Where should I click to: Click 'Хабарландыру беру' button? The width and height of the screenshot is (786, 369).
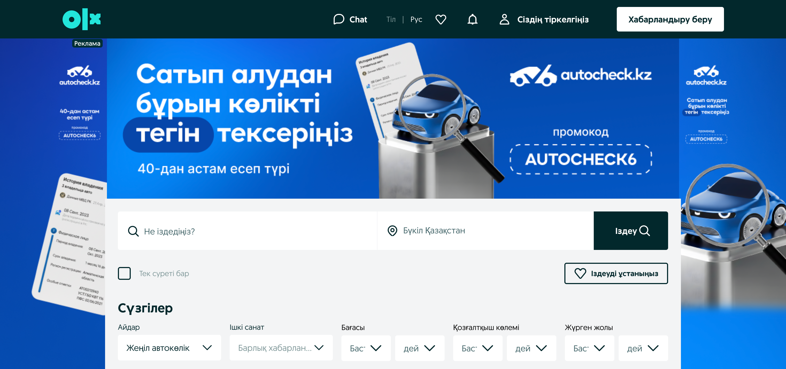(x=670, y=19)
